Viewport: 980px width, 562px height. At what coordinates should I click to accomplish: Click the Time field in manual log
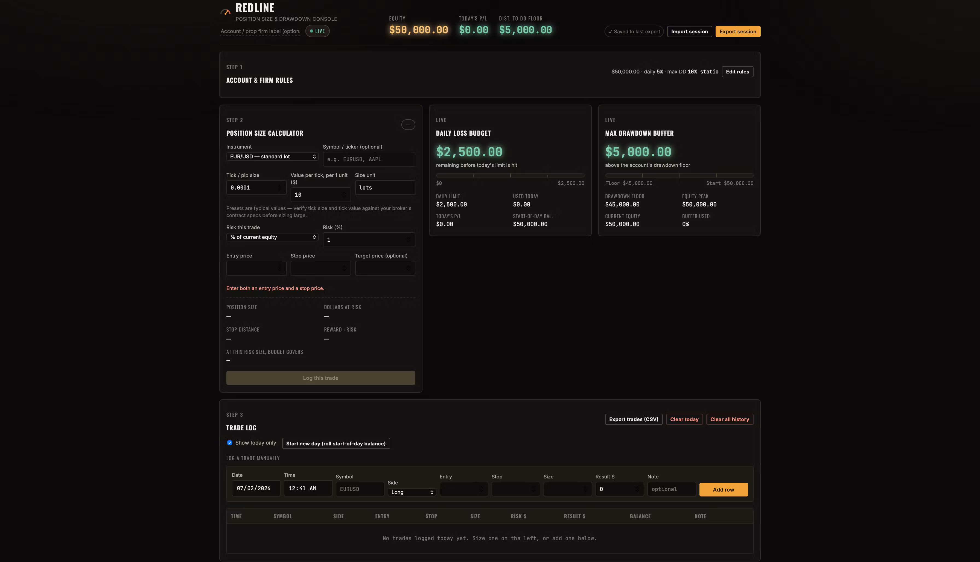point(308,488)
